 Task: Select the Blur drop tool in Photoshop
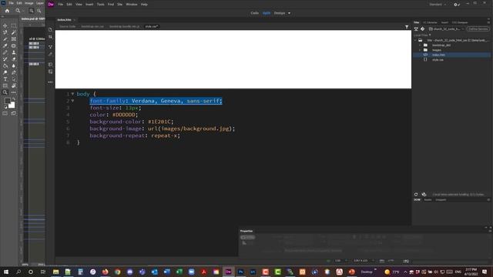(14, 65)
